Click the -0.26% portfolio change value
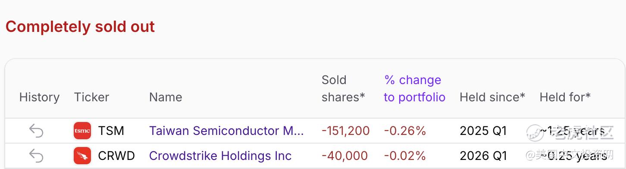Viewport: 626px width, 169px height. [405, 131]
